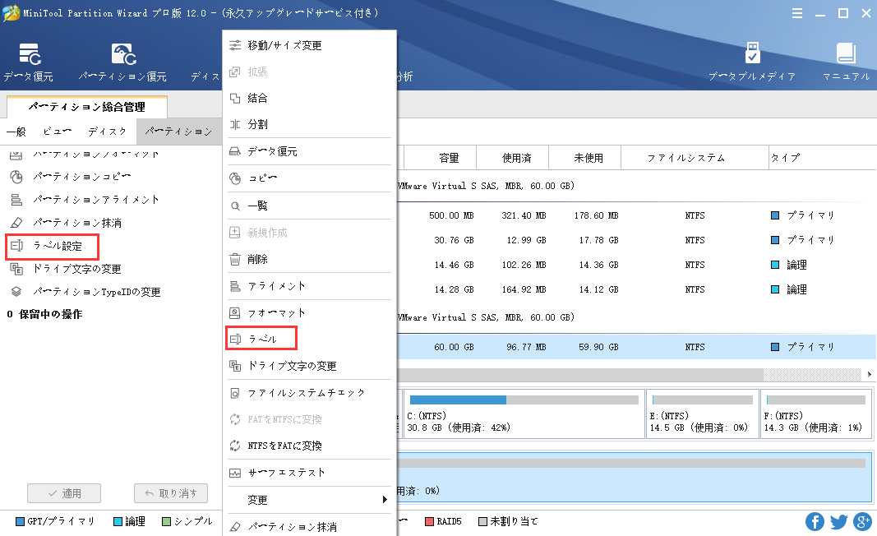Select the パーティション総合管理 tab
The width and height of the screenshot is (877, 536).
click(86, 107)
